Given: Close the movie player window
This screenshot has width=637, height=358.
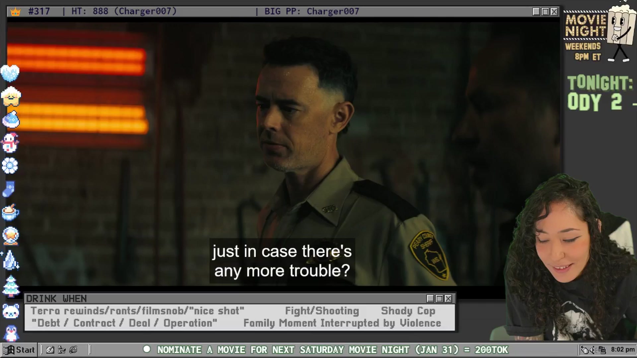Looking at the screenshot, I should (x=554, y=12).
